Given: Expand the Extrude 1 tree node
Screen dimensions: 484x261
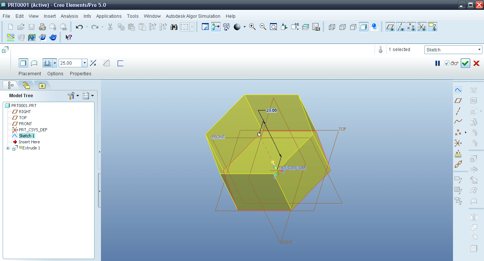Looking at the screenshot, I should (x=8, y=148).
